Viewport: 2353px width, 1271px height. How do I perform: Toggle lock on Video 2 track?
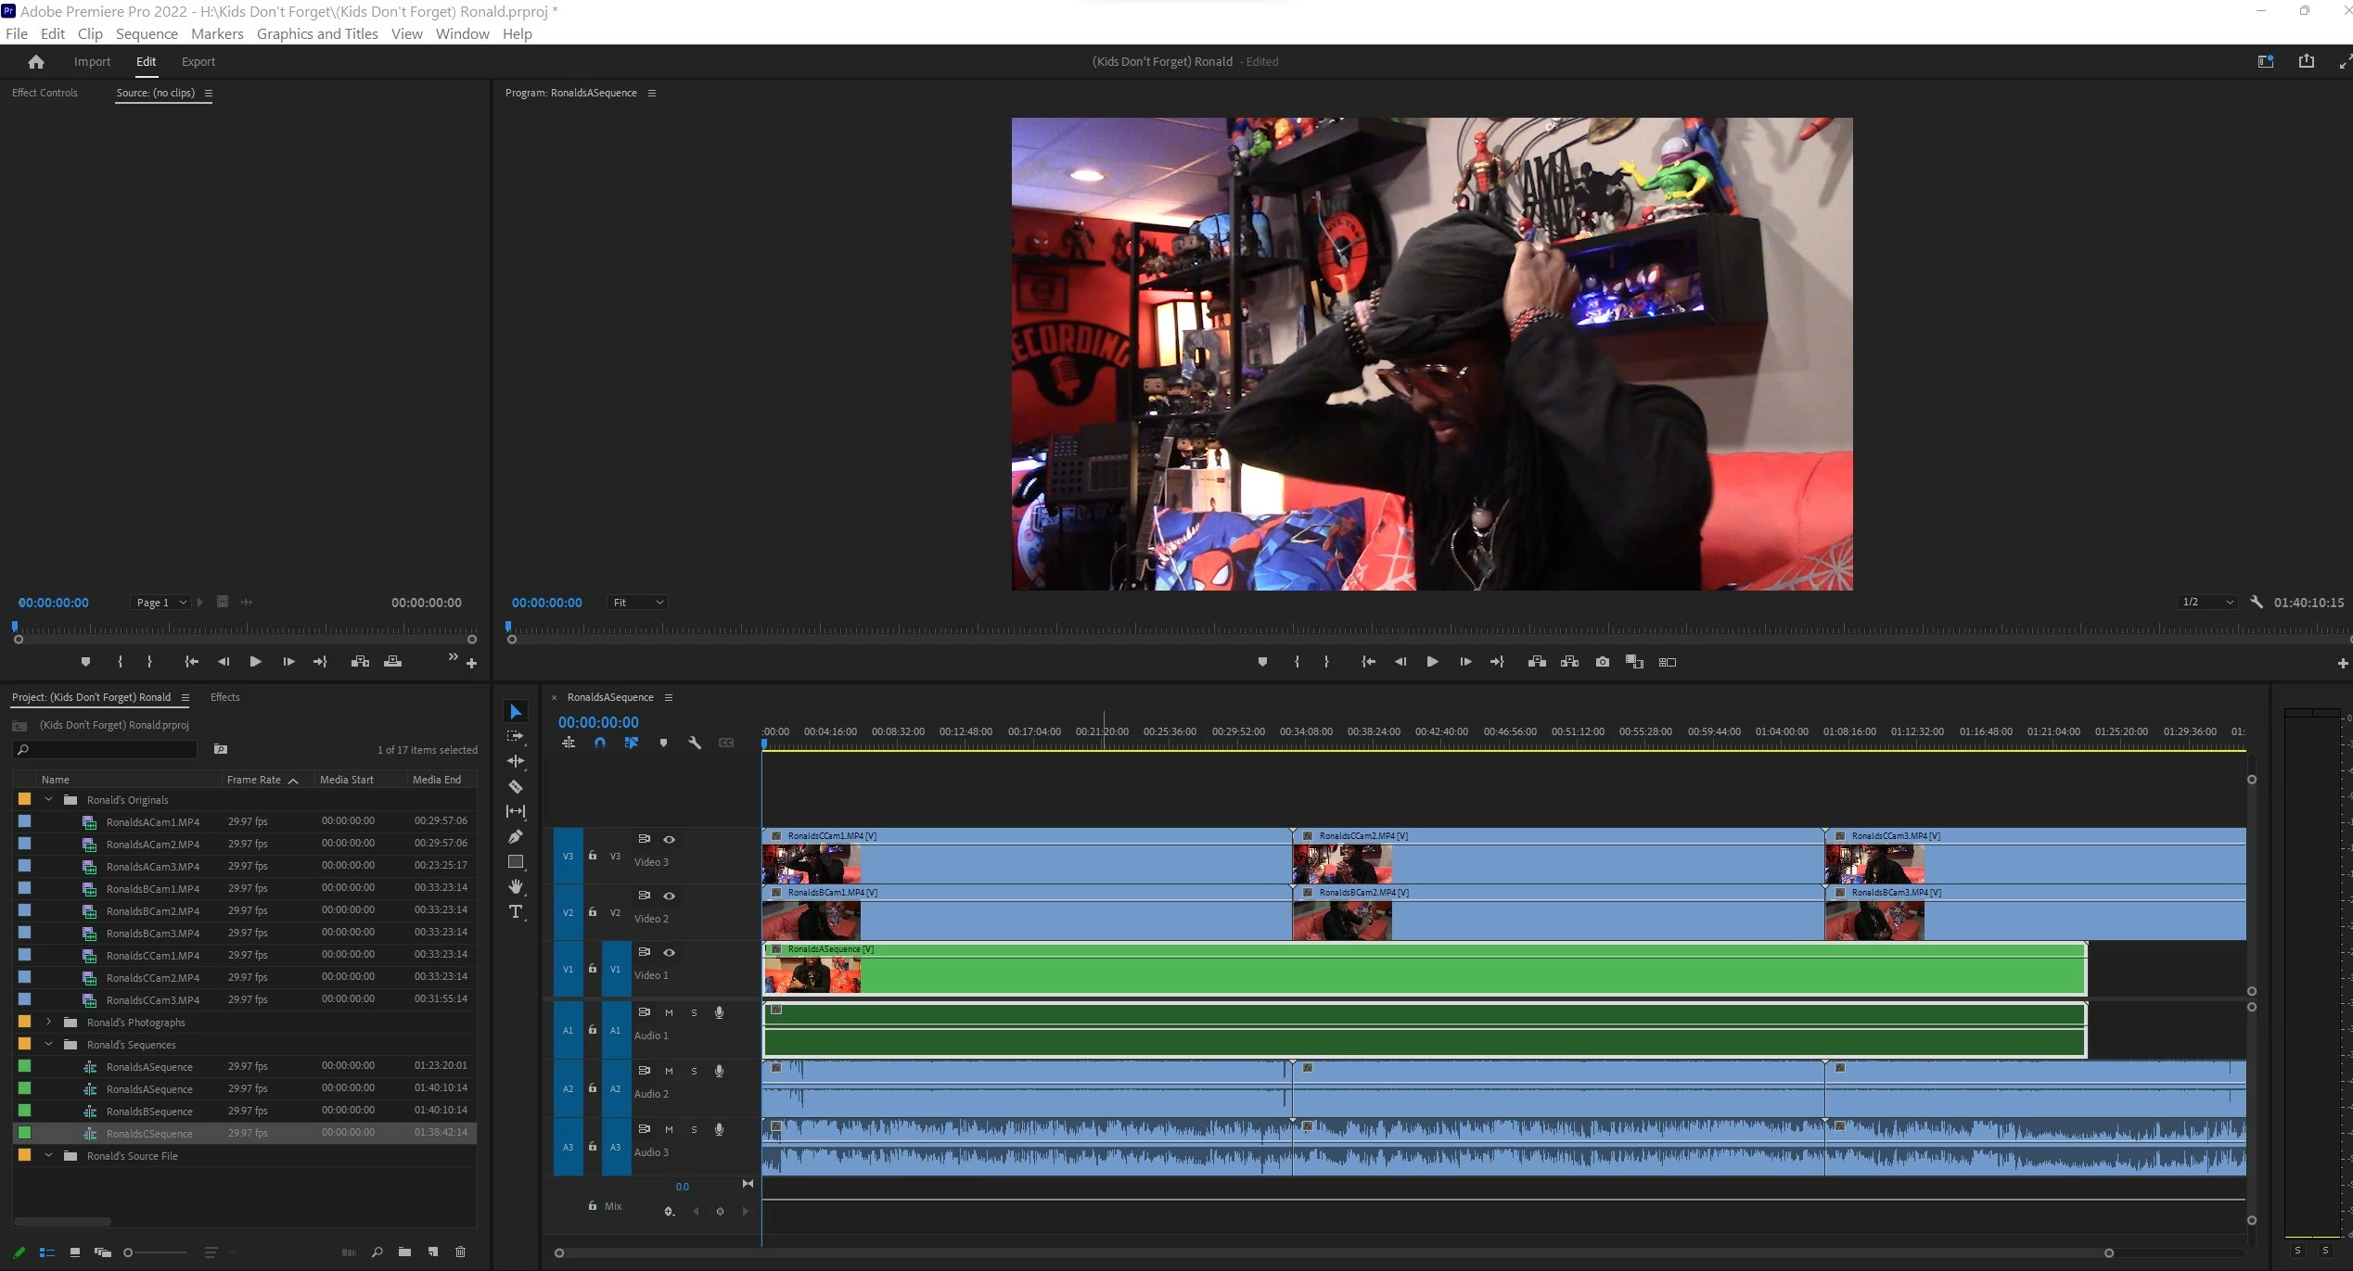click(x=593, y=912)
